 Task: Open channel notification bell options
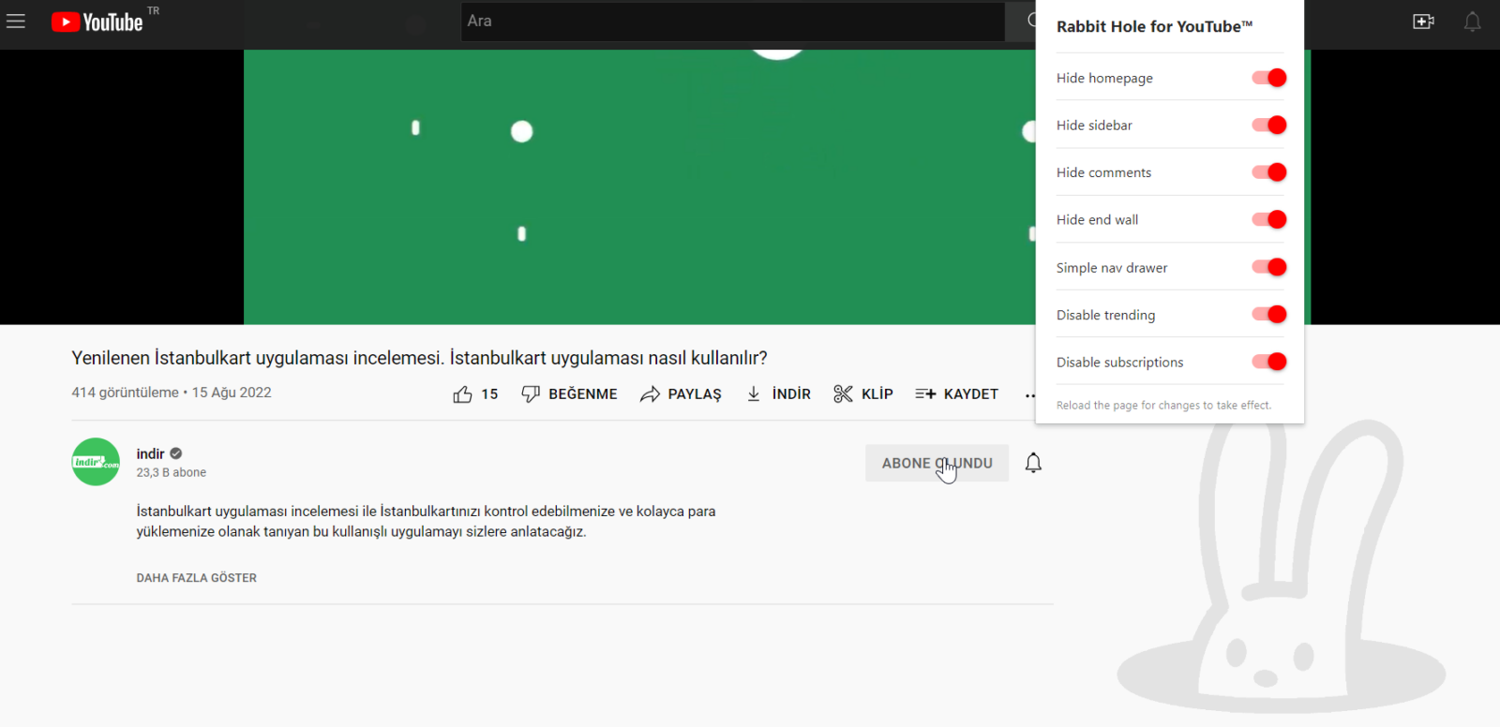click(x=1033, y=463)
